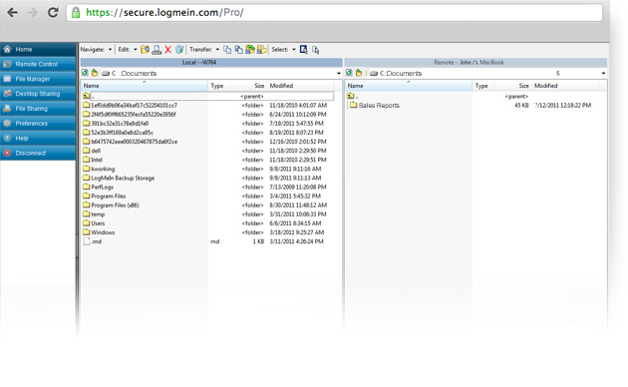Open the Select dropdown menu
Screen dimensions: 628x387
click(x=283, y=49)
